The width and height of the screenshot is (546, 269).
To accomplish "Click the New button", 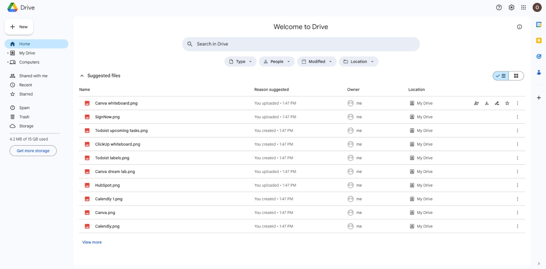I will coord(19,27).
